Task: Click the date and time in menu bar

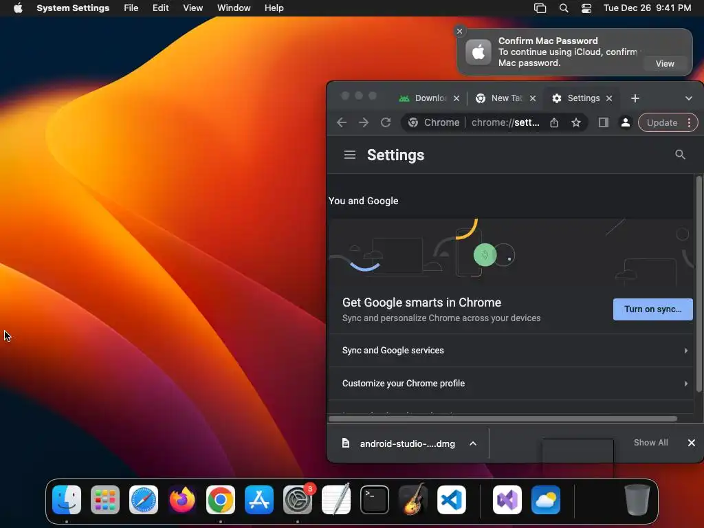Action: tap(647, 8)
